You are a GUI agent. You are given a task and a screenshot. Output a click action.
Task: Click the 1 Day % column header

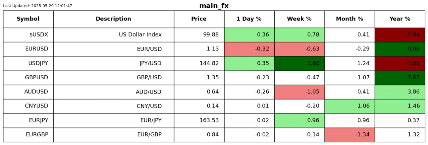coord(249,19)
